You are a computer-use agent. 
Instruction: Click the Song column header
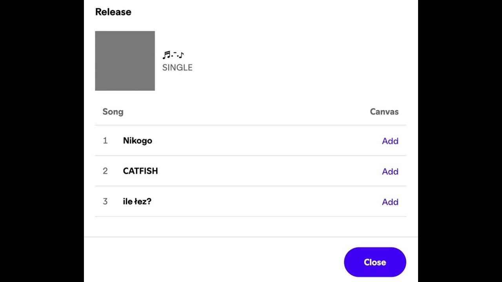(113, 112)
